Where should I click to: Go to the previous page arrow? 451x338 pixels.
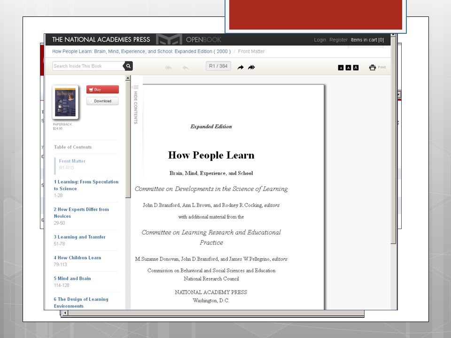coord(186,68)
